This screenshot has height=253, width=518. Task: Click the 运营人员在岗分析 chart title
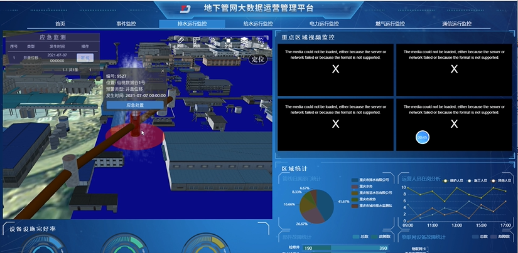pos(421,179)
